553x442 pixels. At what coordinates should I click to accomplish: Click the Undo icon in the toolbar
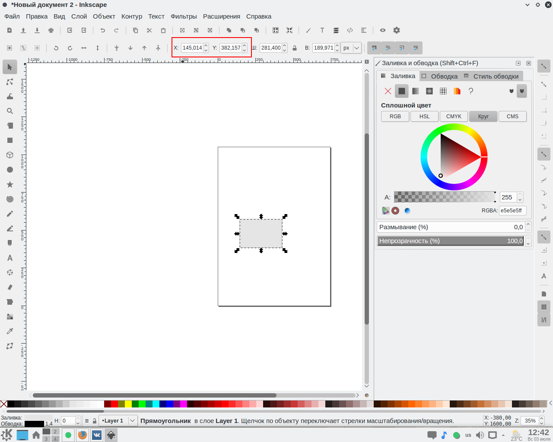point(102,30)
